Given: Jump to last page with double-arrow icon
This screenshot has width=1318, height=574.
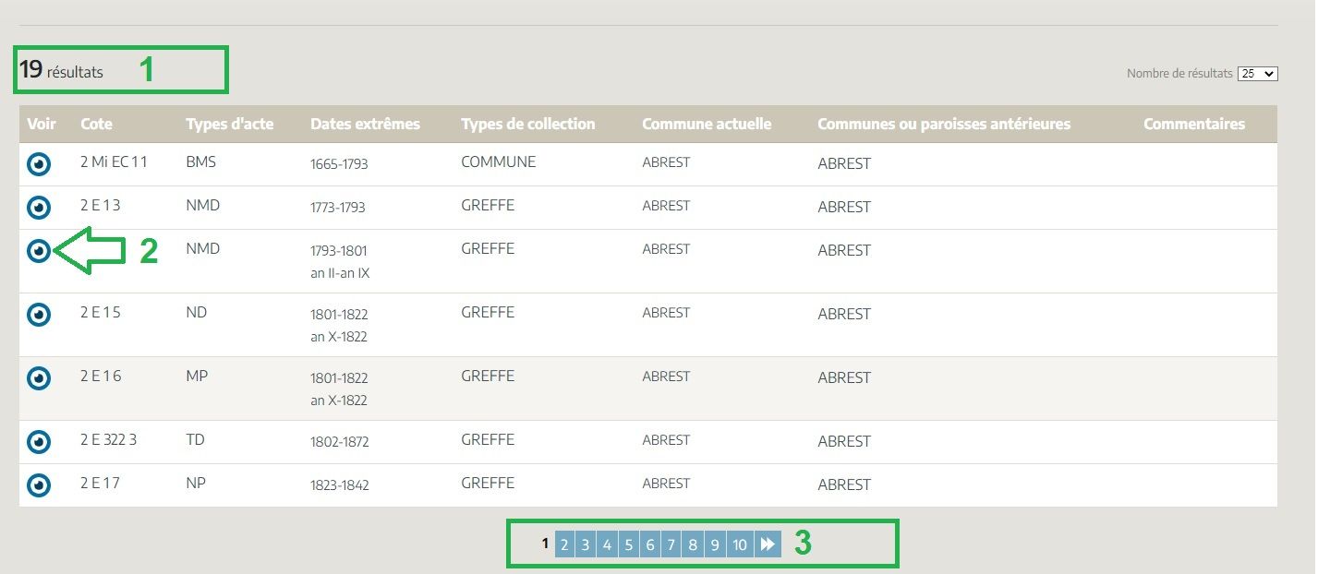Looking at the screenshot, I should (x=768, y=544).
